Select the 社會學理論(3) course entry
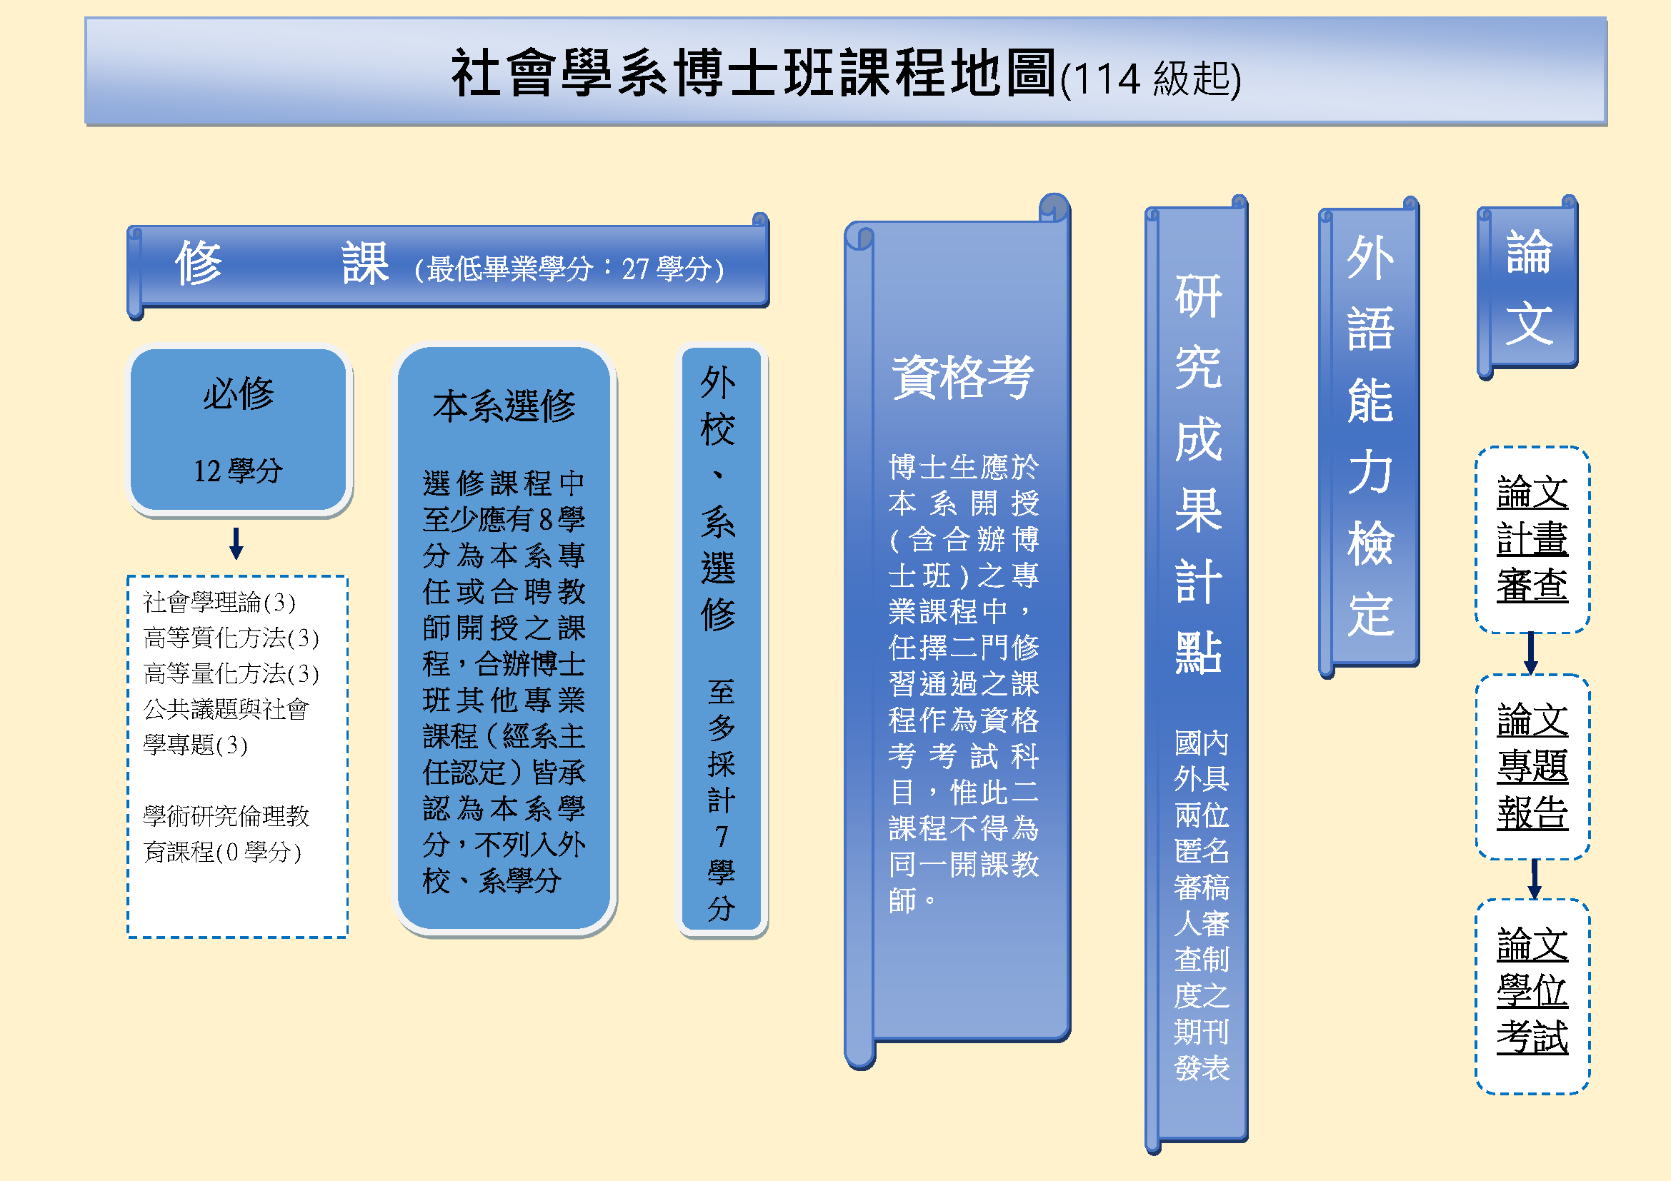The image size is (1671, 1181). (x=219, y=602)
